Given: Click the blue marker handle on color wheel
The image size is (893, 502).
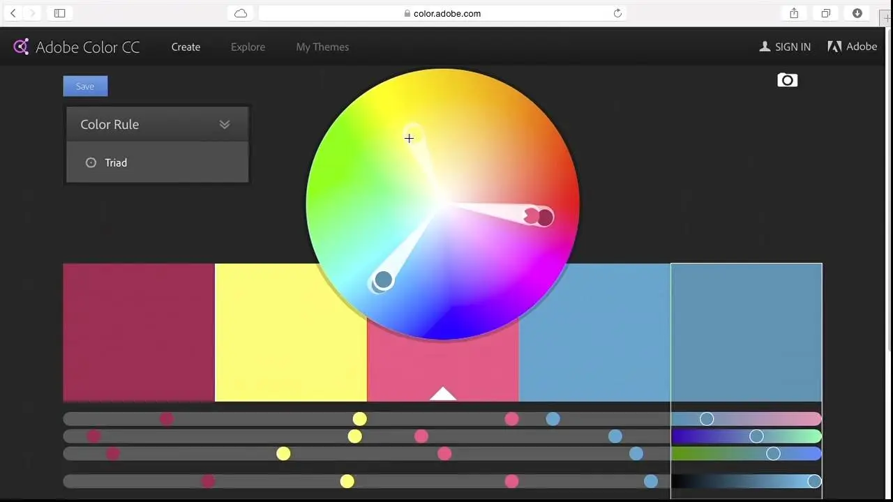Looking at the screenshot, I should coord(383,280).
